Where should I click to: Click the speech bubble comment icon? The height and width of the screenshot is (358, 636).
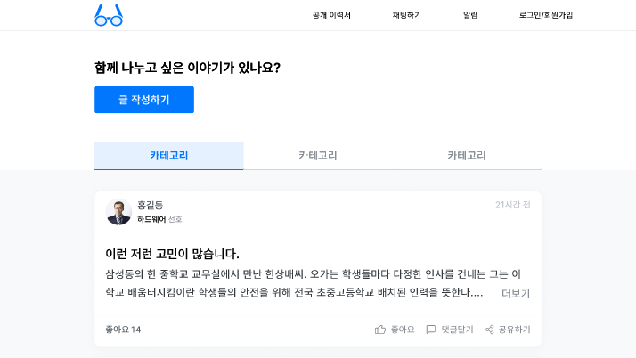pos(431,330)
